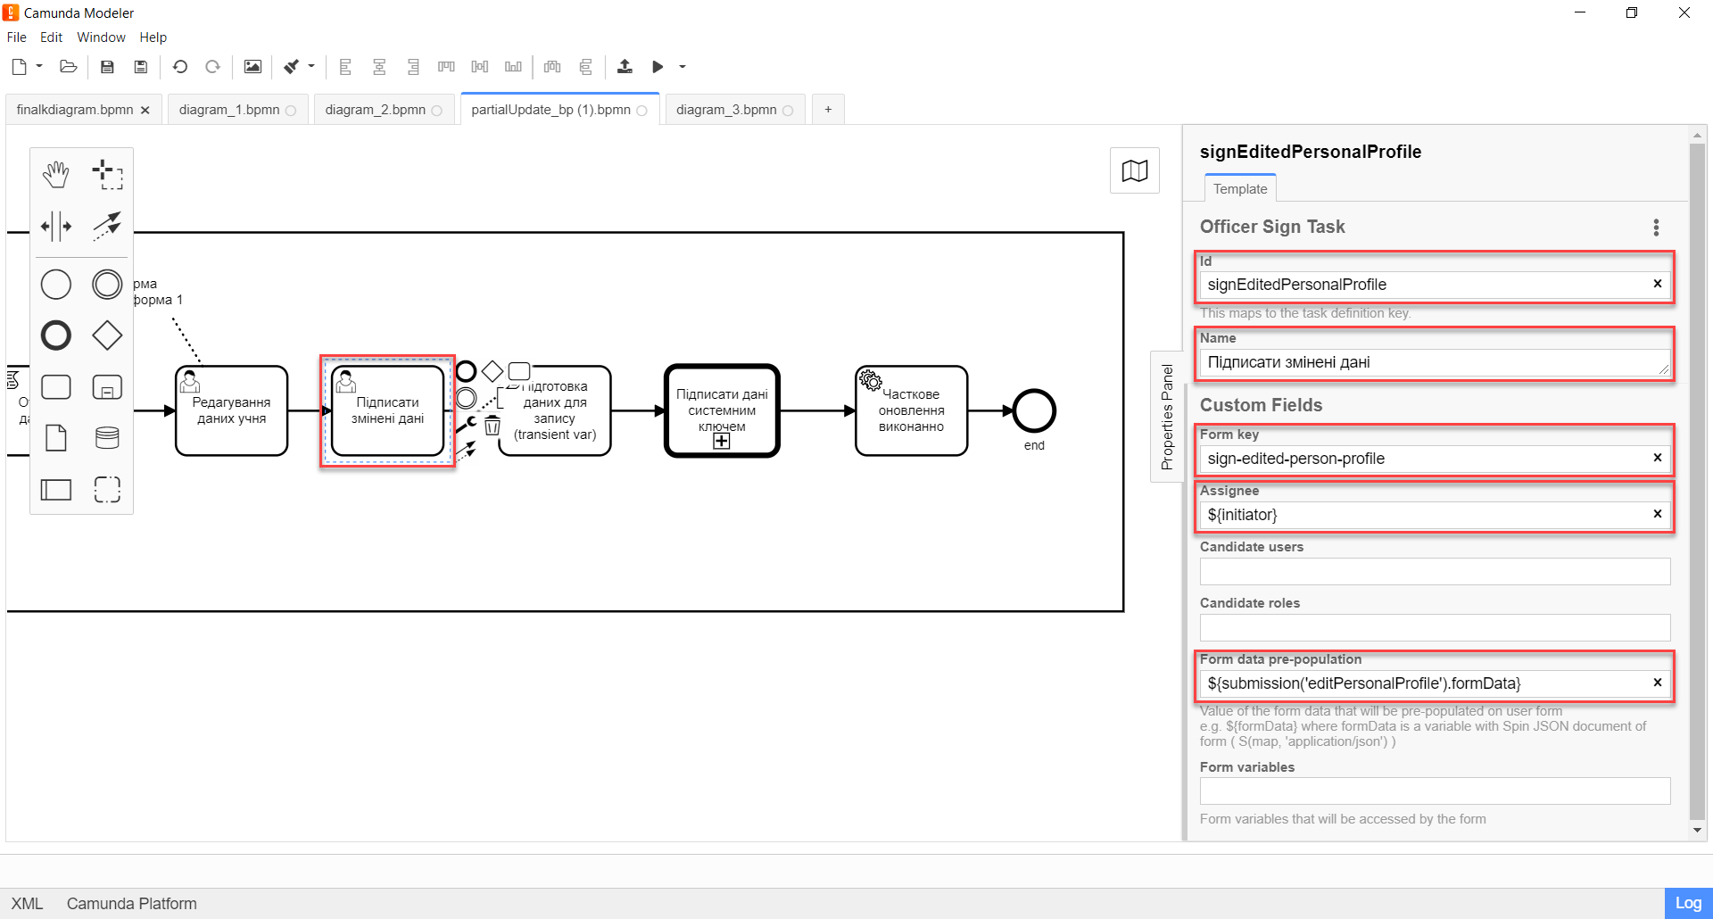Open start instance dropdown arrow

tap(683, 66)
